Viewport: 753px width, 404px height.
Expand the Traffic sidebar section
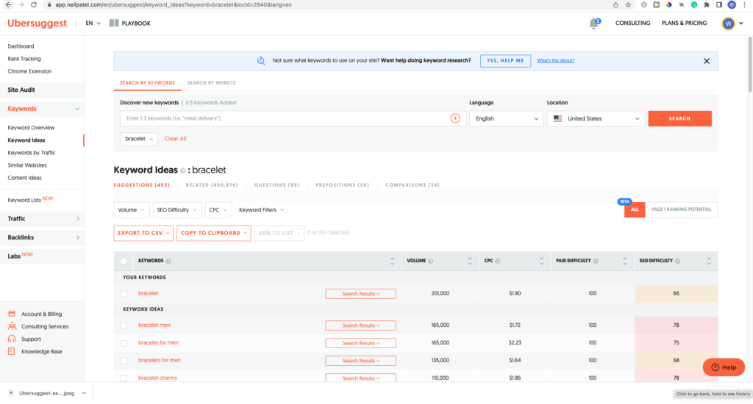pyautogui.click(x=42, y=218)
